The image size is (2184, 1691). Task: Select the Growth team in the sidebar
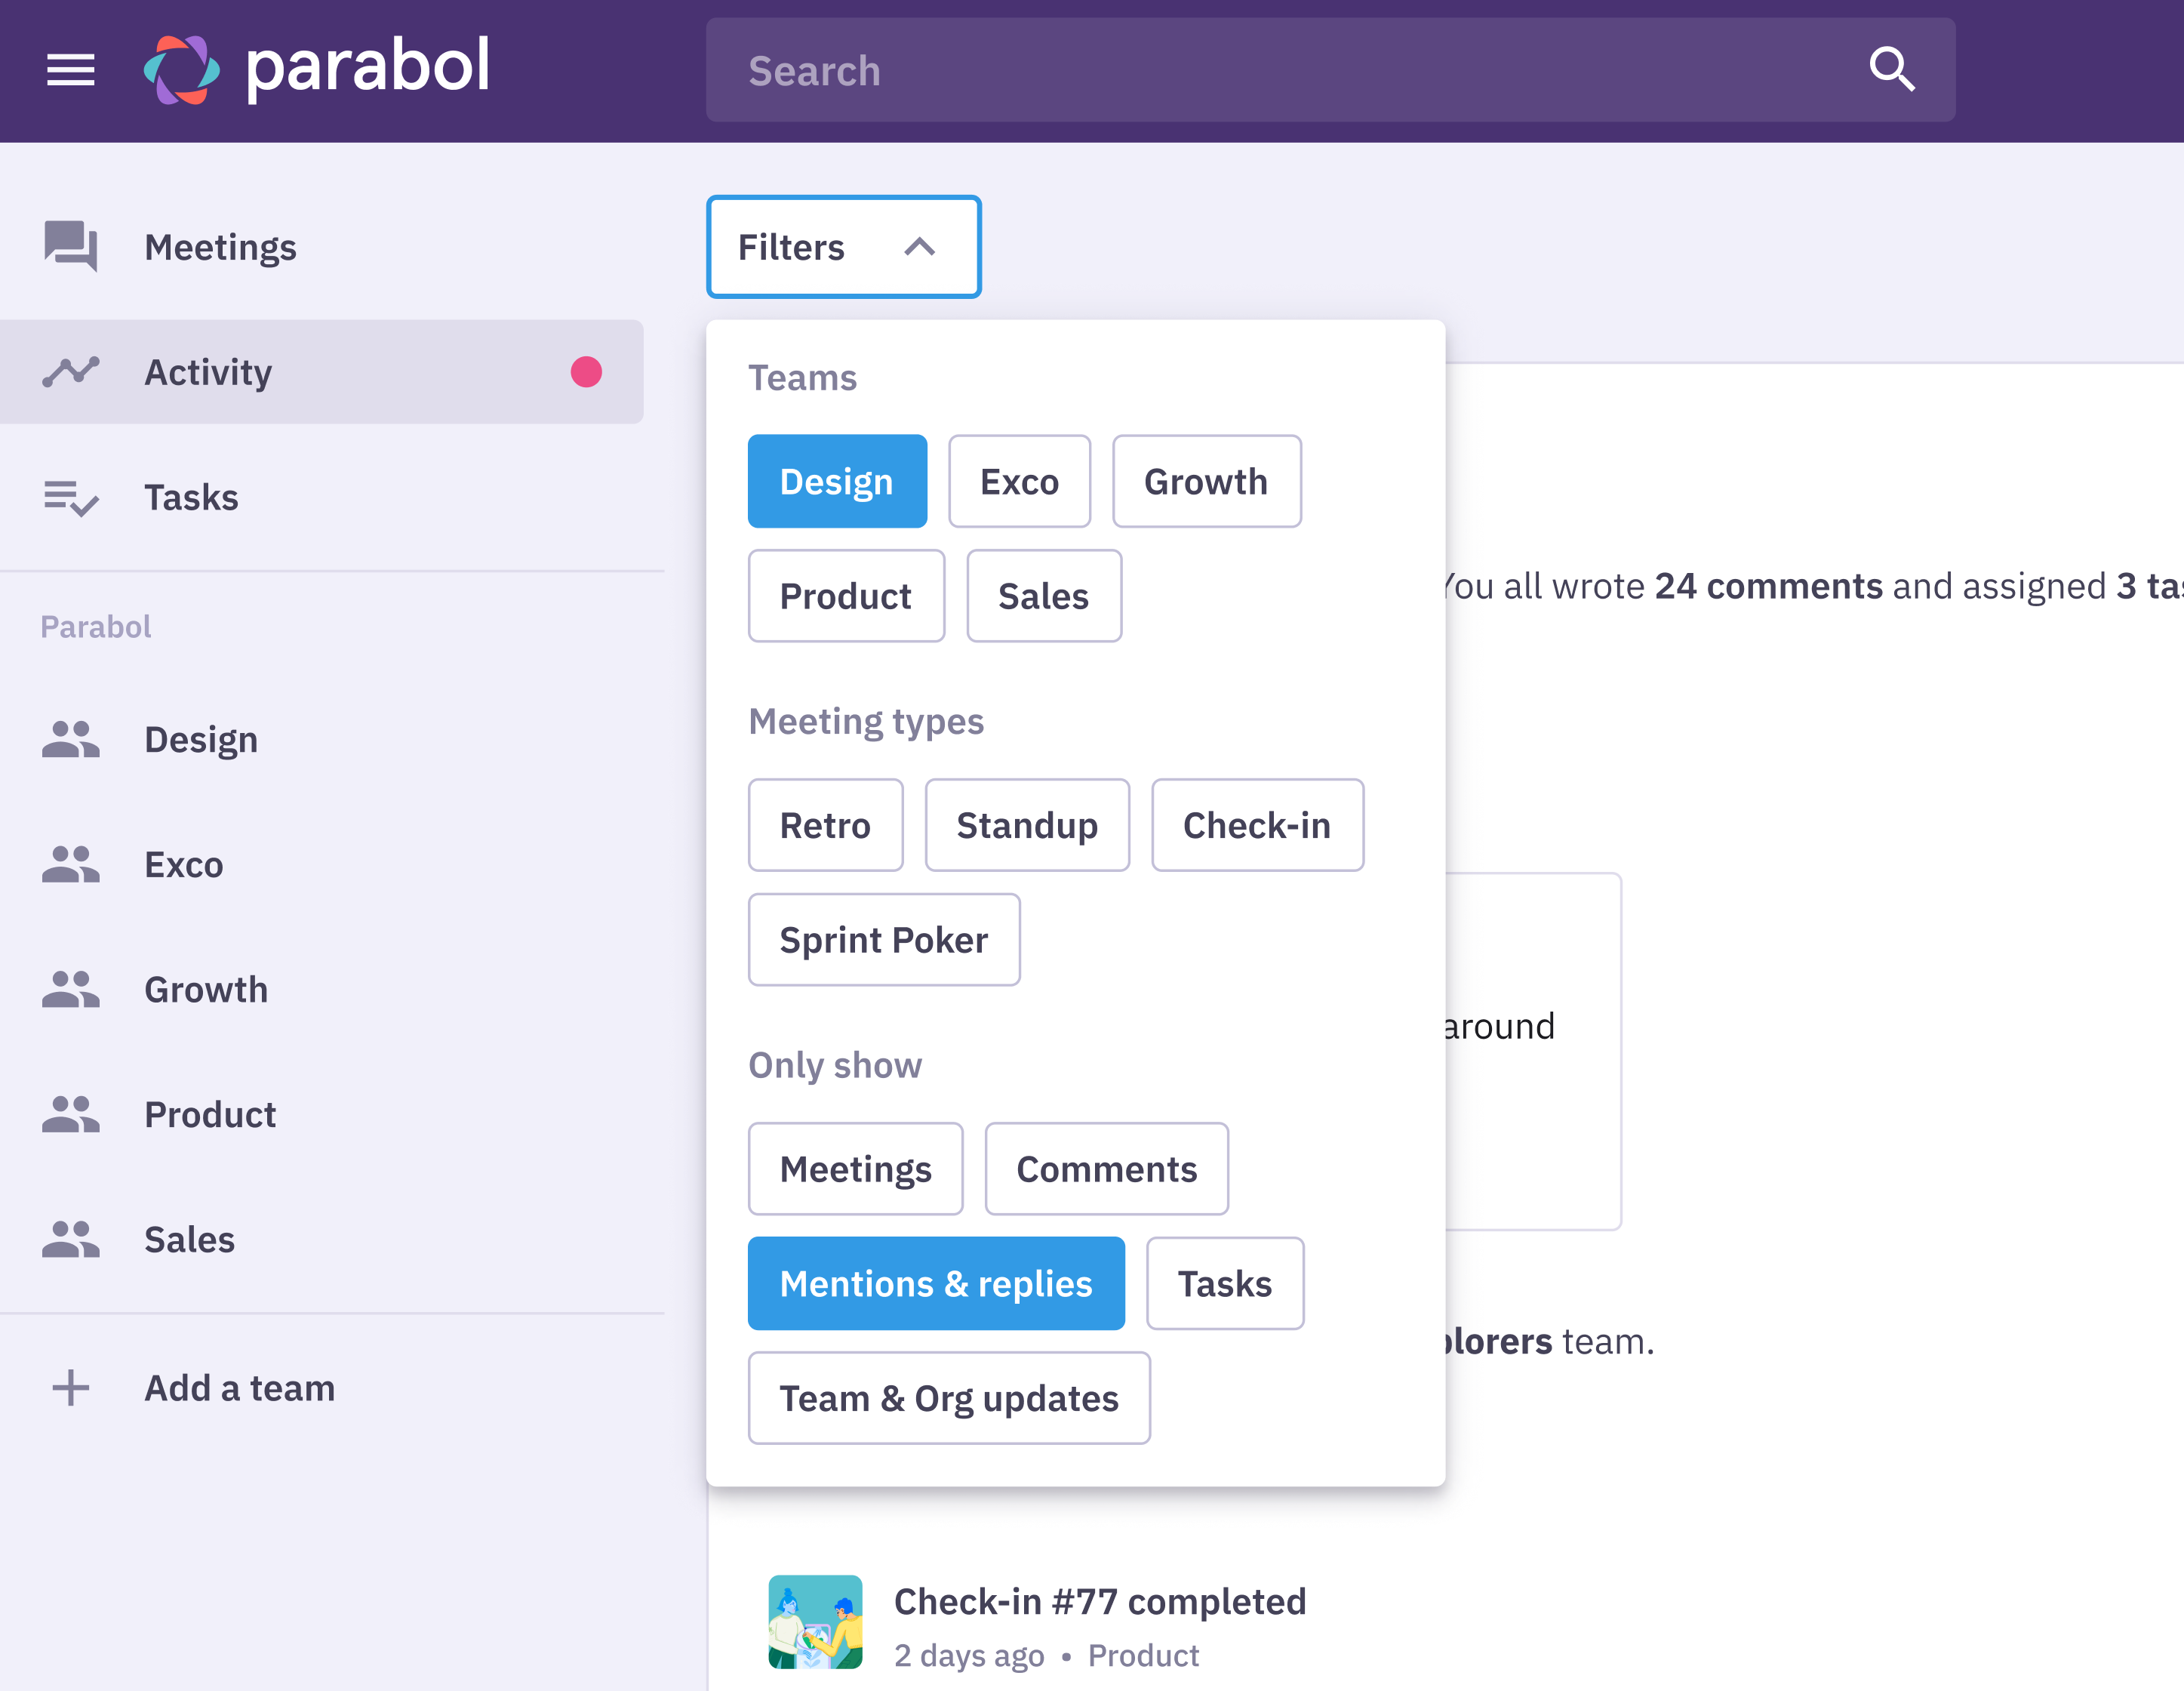click(x=206, y=990)
